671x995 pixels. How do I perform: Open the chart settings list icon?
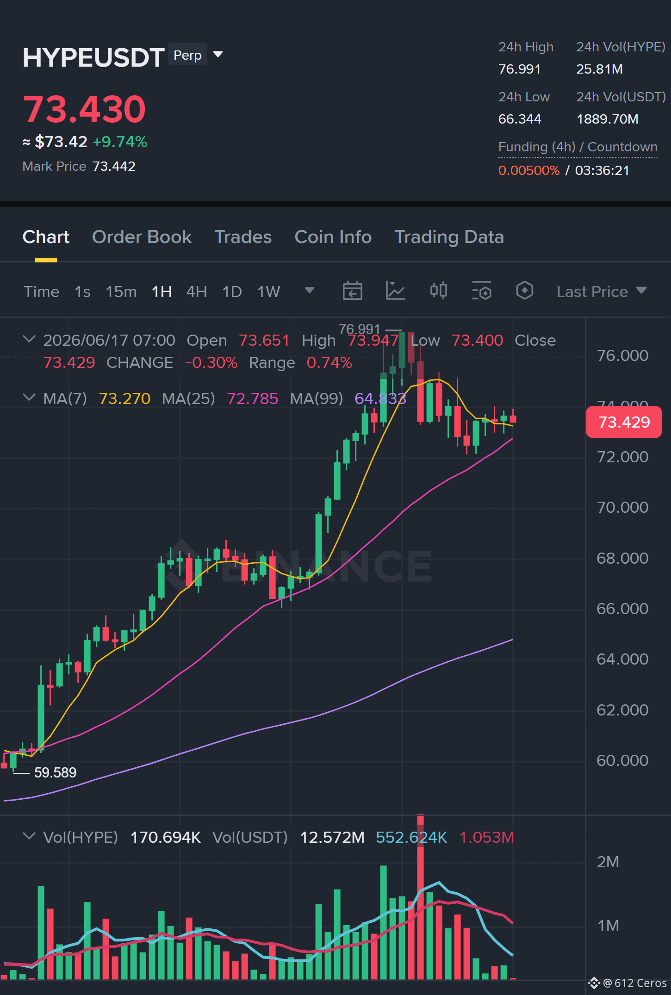coord(481,291)
